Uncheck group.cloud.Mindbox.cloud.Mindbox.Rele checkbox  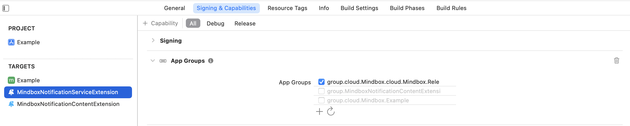tap(321, 82)
